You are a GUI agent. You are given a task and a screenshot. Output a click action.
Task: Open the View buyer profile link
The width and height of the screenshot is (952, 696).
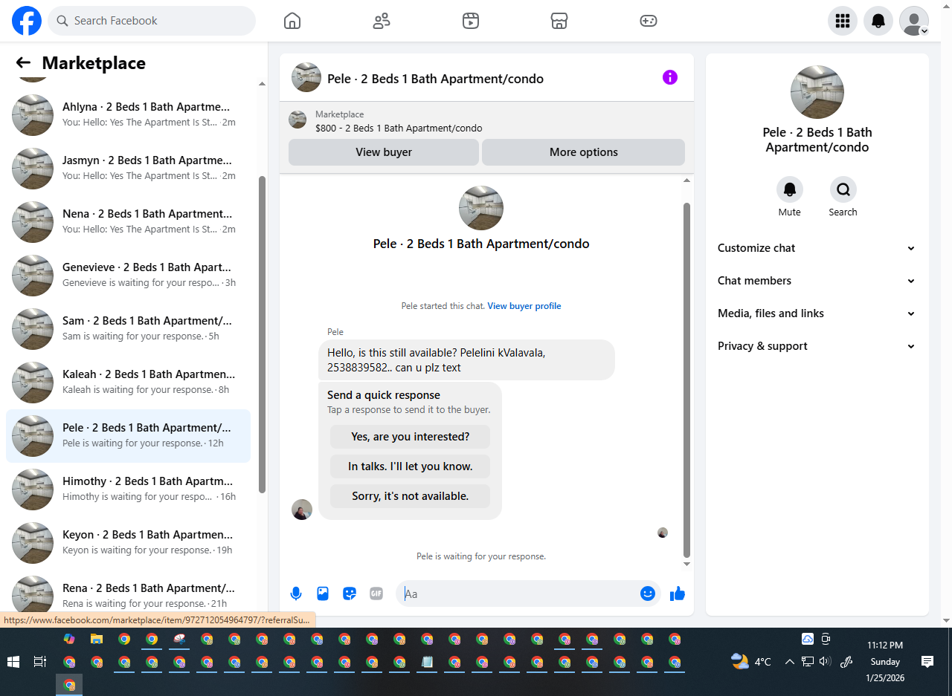(x=524, y=306)
